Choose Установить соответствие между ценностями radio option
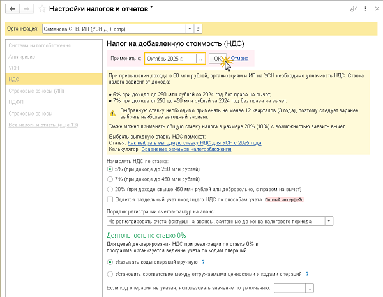The height and width of the screenshot is (297, 383). 112,274
